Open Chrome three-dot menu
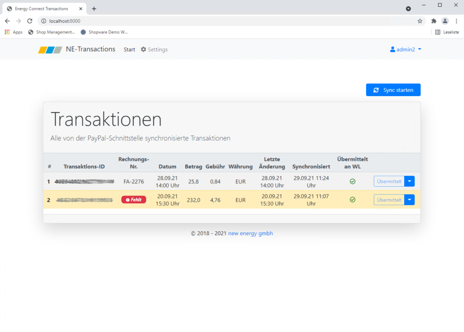The image size is (464, 332). (456, 21)
